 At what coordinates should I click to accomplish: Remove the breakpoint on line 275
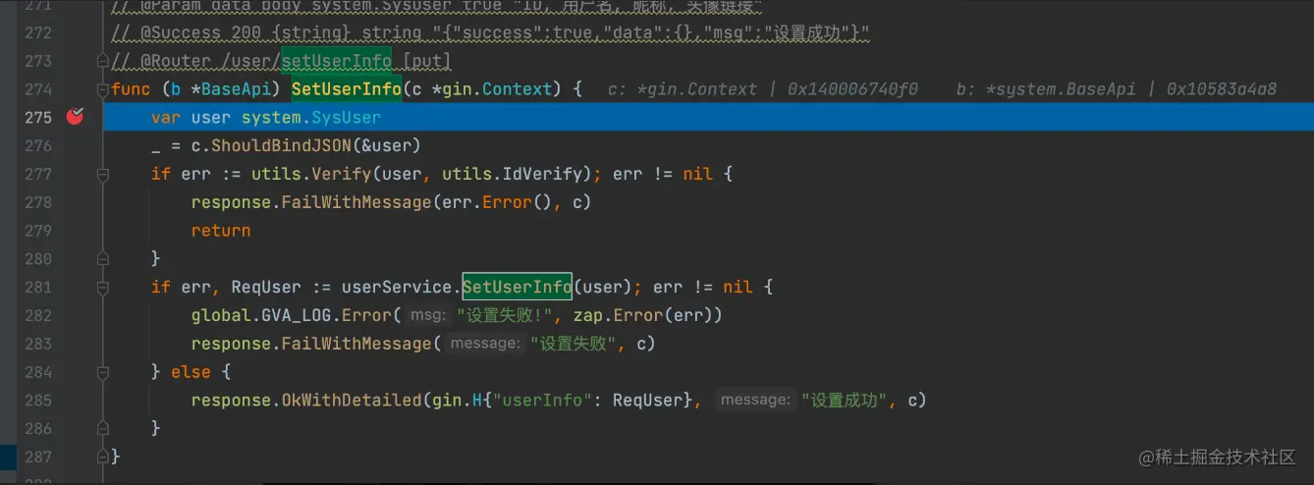(76, 117)
